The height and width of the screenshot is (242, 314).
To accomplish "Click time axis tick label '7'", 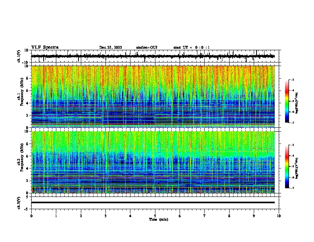I will point(205,216).
